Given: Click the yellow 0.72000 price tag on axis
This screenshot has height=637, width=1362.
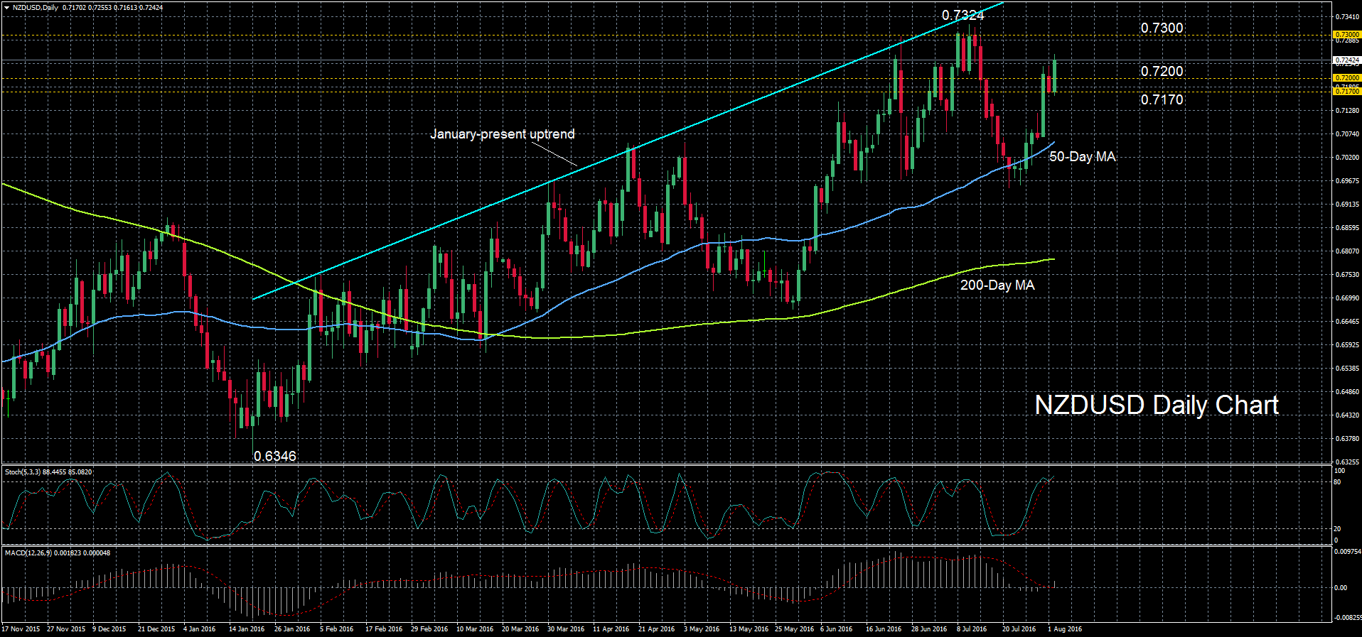Looking at the screenshot, I should click(1346, 78).
